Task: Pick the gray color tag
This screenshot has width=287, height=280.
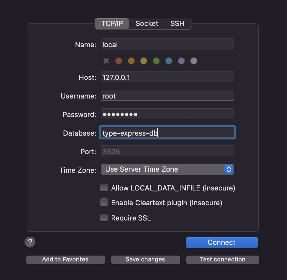Action: click(x=194, y=61)
